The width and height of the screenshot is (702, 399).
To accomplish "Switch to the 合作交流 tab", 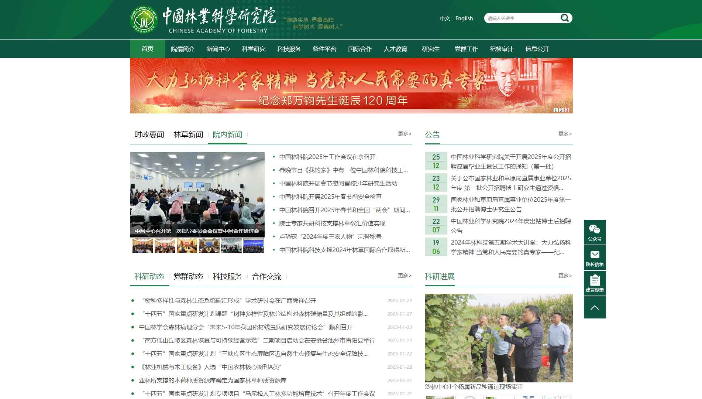I will (266, 276).
